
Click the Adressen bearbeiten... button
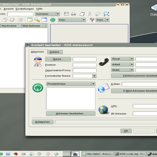click(x=71, y=113)
